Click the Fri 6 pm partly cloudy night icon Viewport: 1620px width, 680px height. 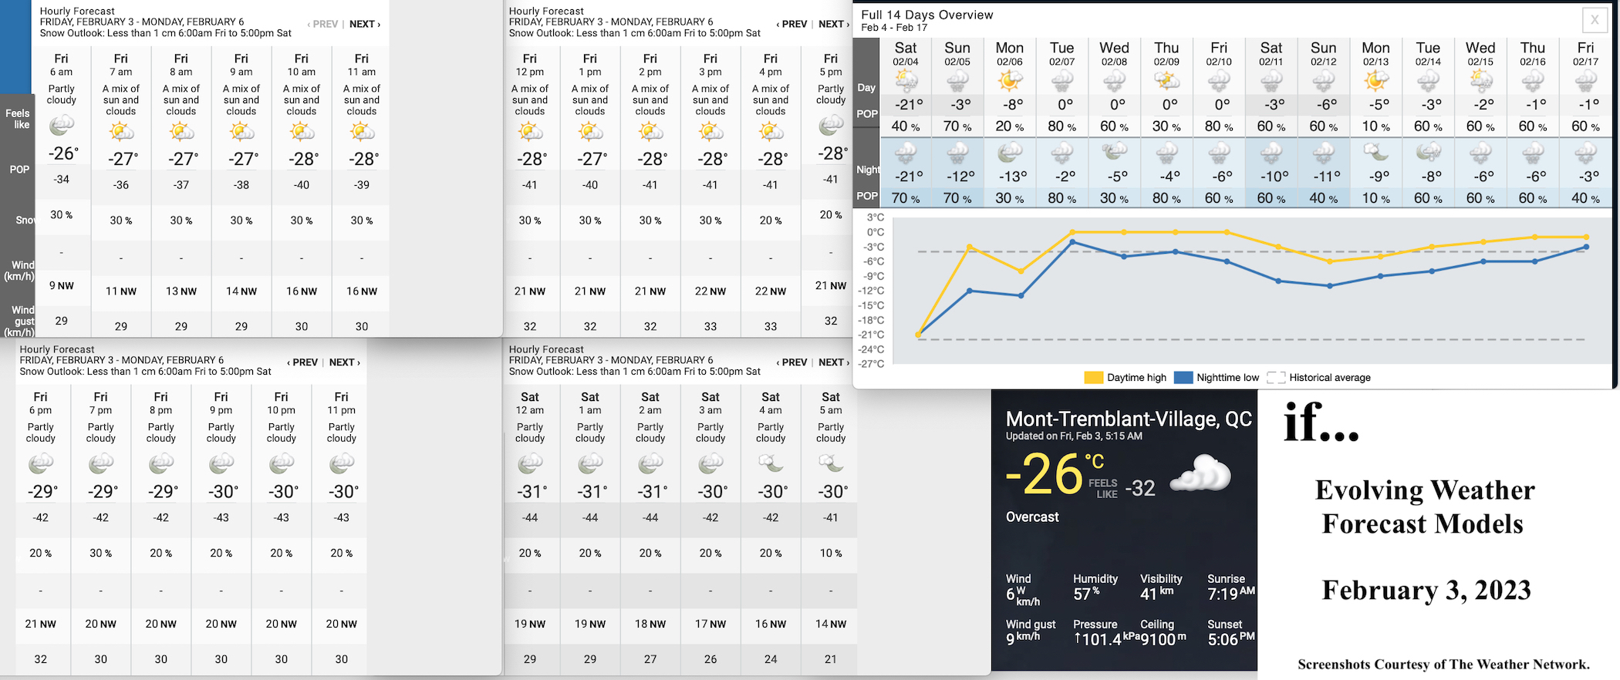pyautogui.click(x=41, y=464)
